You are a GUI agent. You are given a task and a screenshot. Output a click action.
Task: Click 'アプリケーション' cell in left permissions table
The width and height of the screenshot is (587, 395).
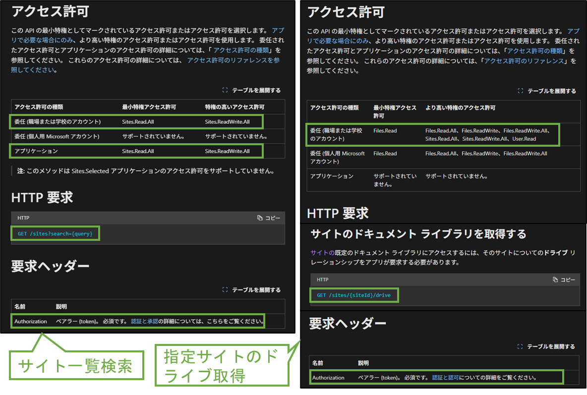click(36, 151)
